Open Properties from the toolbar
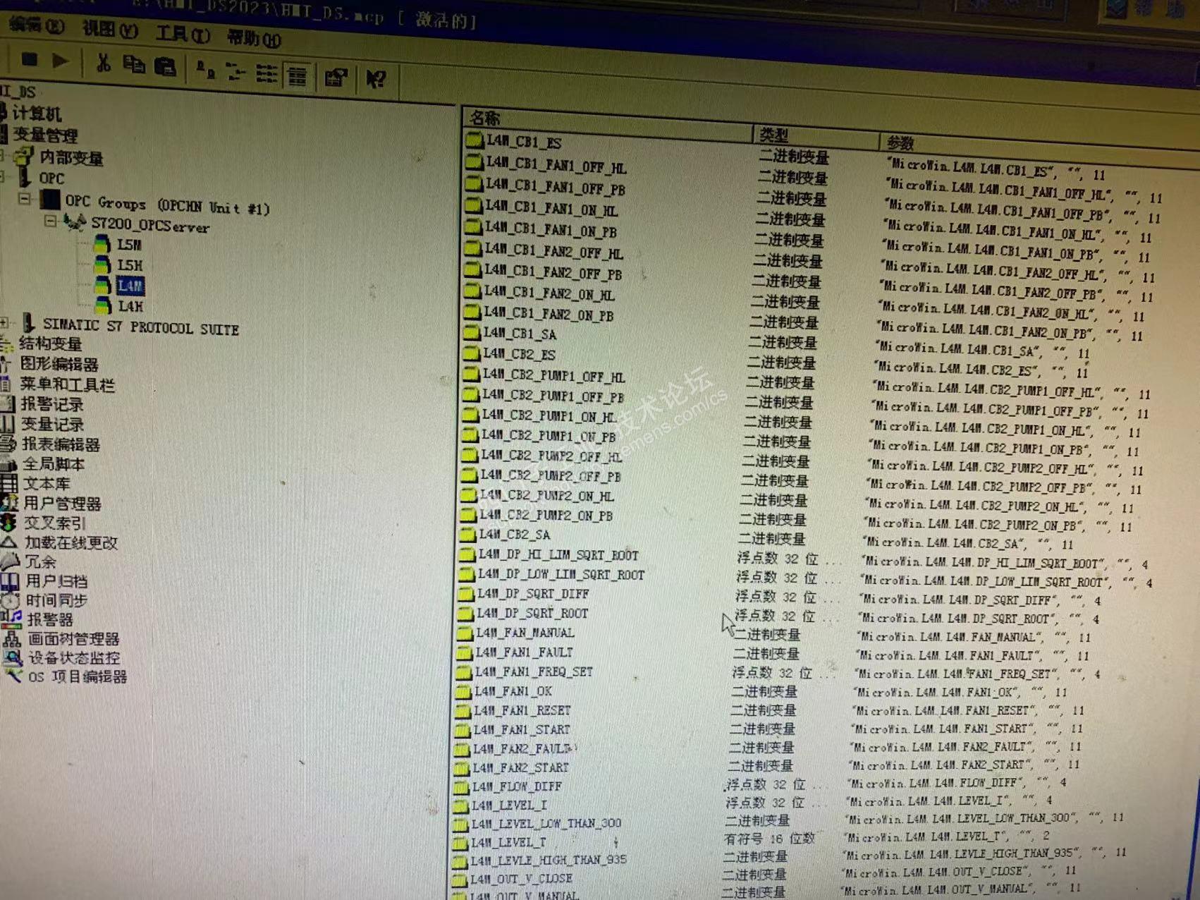 point(336,77)
